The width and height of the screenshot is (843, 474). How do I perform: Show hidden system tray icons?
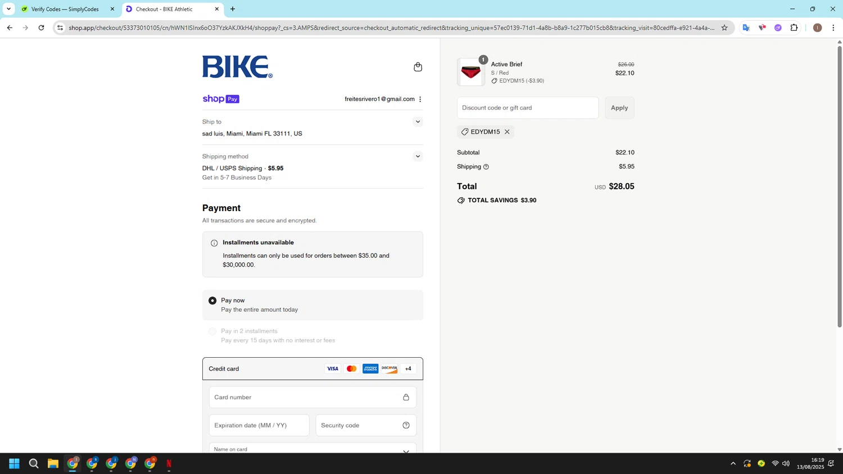tap(733, 464)
